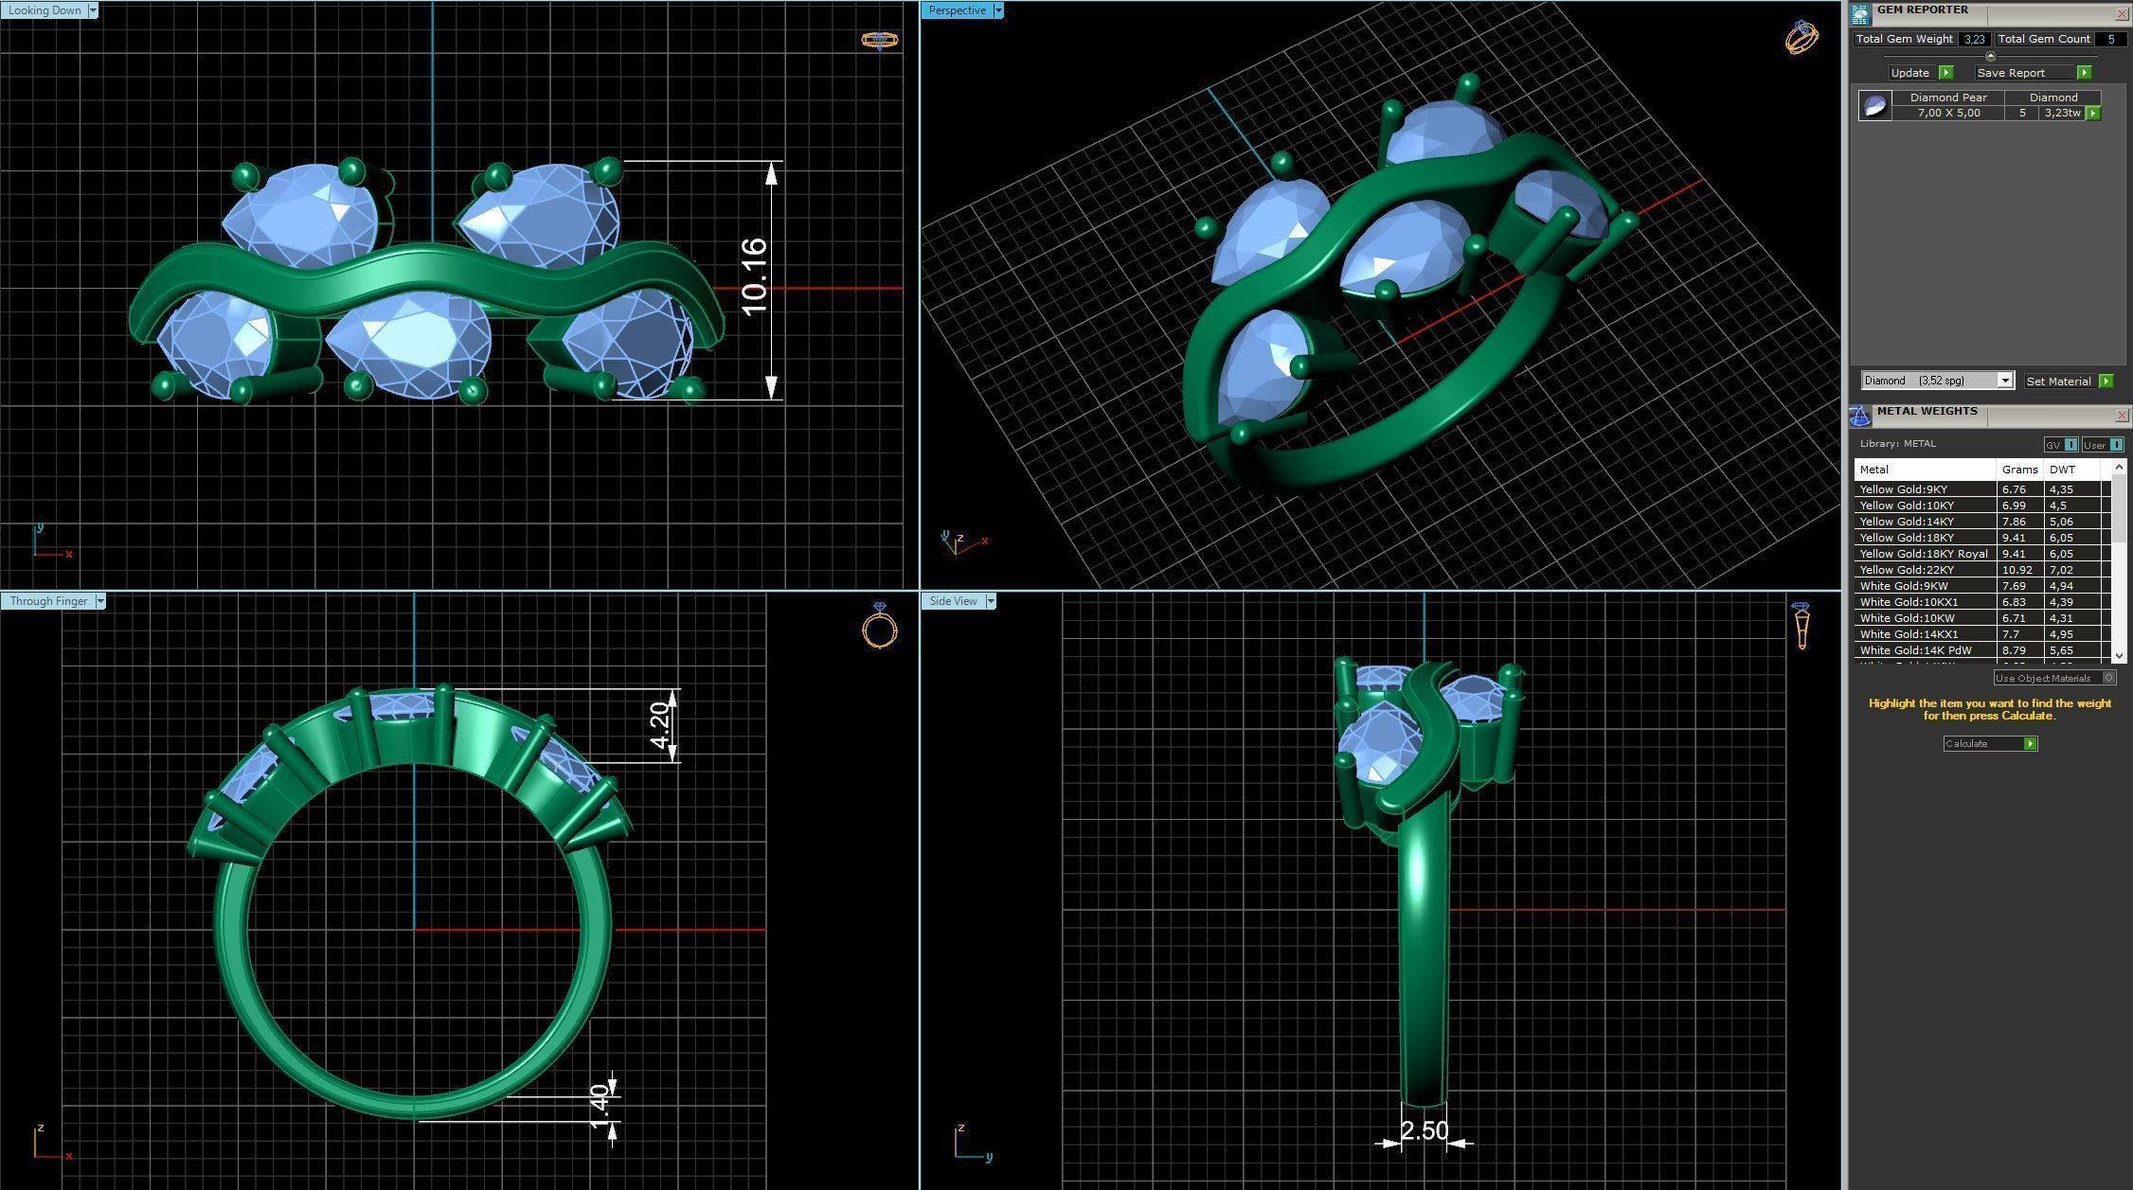The width and height of the screenshot is (2133, 1190).
Task: Close the Gem Reporter panel
Action: point(2121,13)
